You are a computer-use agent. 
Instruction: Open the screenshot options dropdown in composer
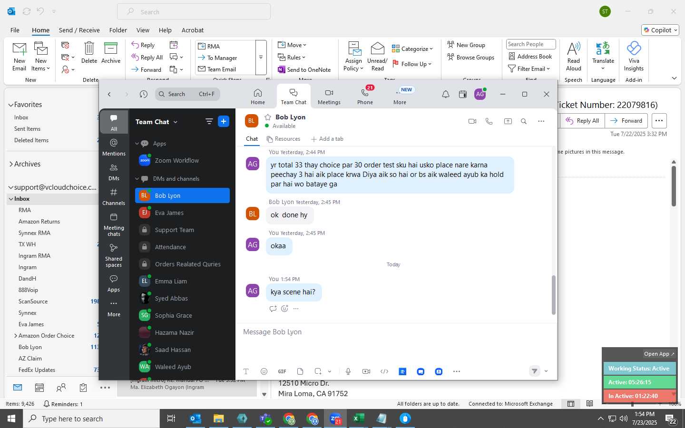(x=329, y=371)
